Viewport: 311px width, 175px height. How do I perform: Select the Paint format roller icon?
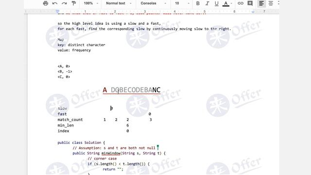coord(73,3)
